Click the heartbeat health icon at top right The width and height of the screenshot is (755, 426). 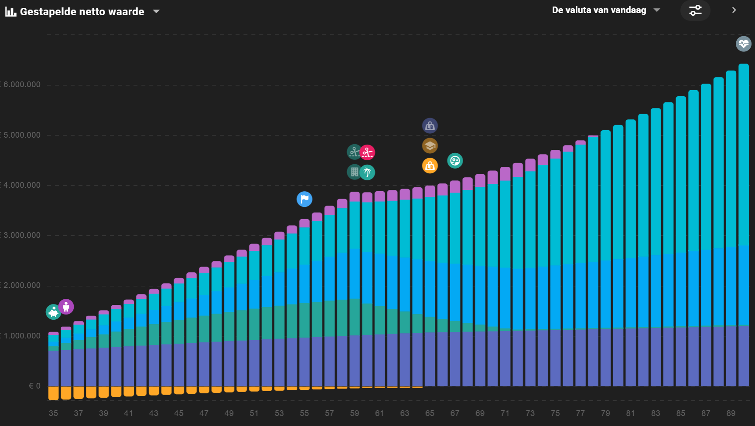(743, 44)
